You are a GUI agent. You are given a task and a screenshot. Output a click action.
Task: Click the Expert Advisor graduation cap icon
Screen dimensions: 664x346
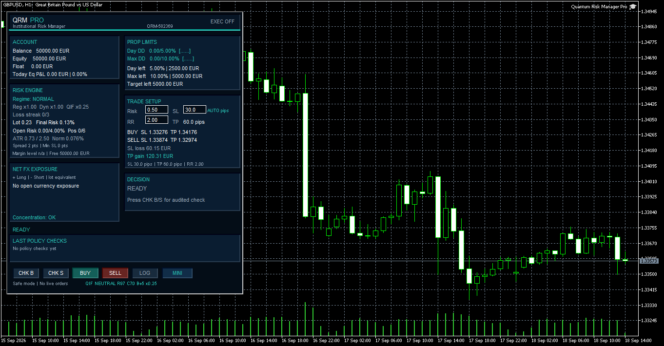click(633, 7)
